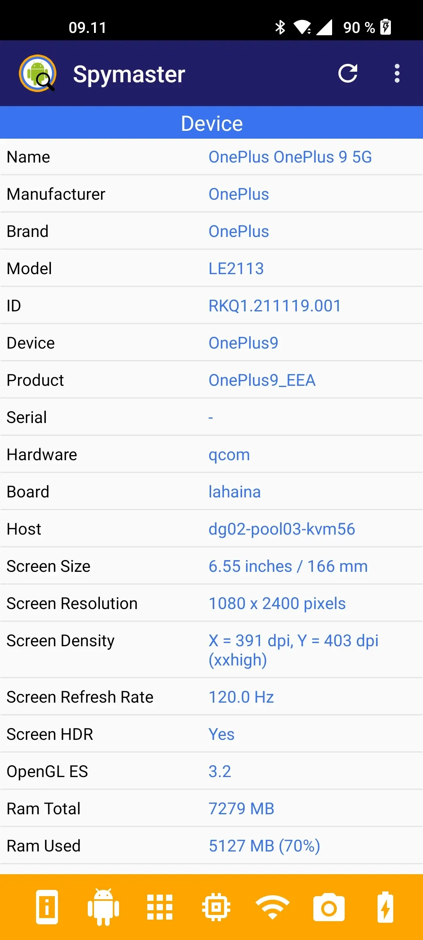Viewport: 423px width, 940px height.
Task: Switch to the Android system tab icon
Action: click(103, 907)
